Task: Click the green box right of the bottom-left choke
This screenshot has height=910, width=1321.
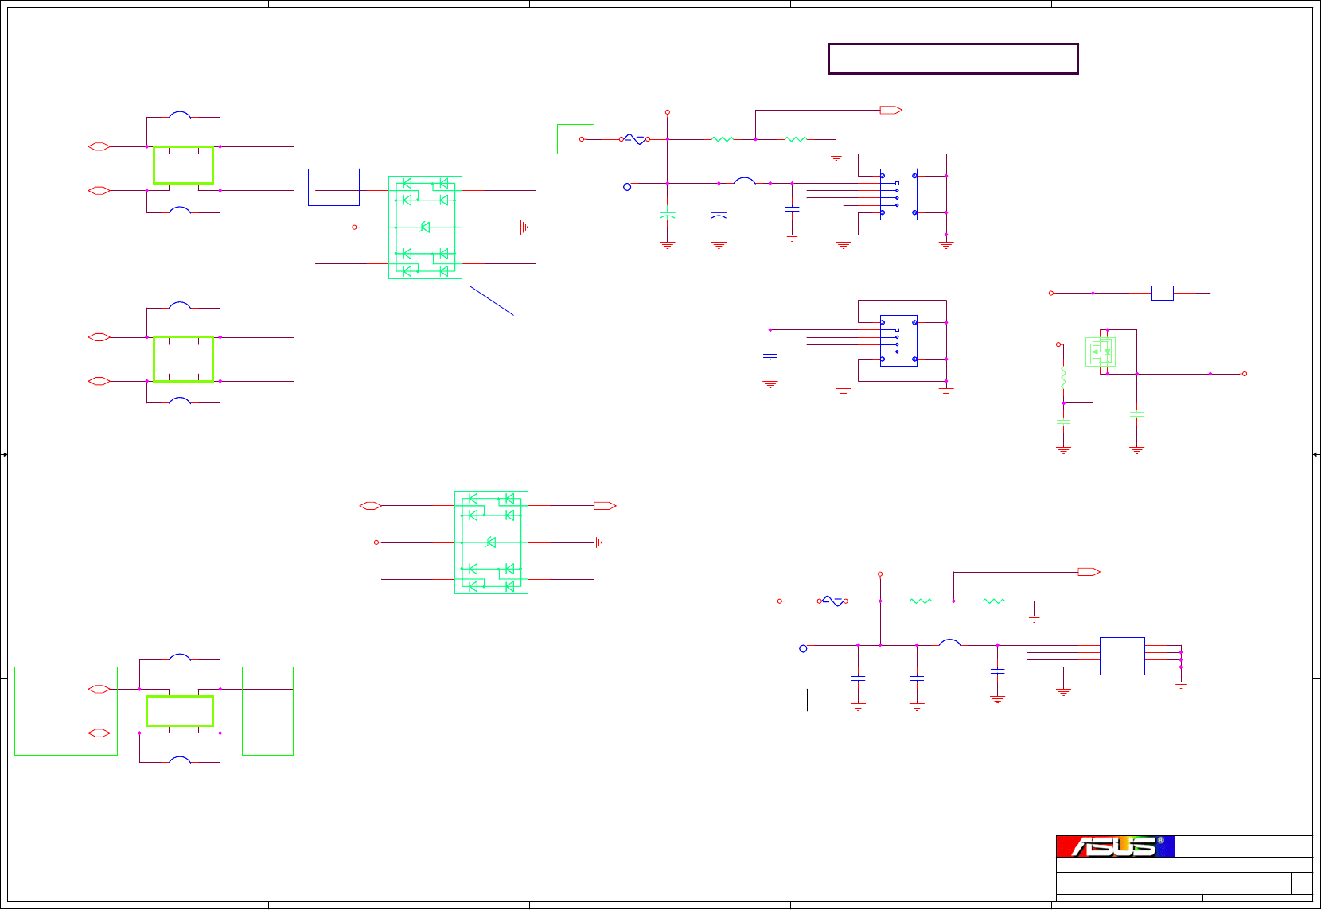Action: 267,711
